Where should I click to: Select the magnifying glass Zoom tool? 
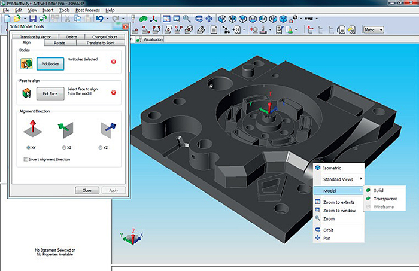point(187,19)
